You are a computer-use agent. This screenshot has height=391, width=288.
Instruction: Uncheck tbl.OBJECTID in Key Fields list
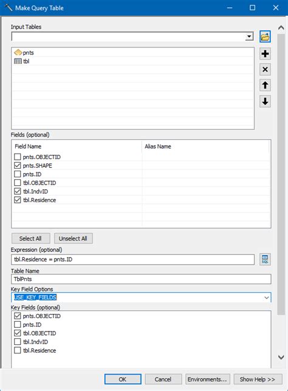(x=18, y=333)
